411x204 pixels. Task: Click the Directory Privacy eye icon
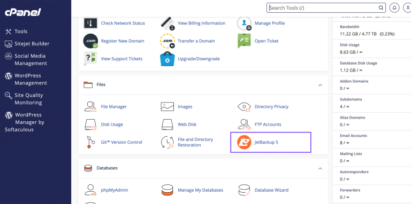coord(244,107)
